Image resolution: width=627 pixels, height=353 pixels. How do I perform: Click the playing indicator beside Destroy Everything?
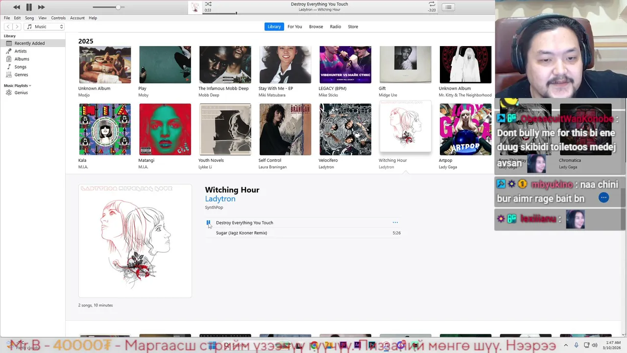pos(208,223)
